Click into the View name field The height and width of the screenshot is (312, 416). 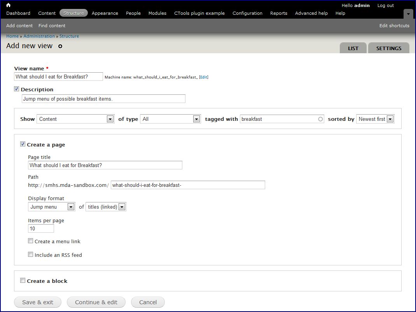tap(58, 77)
